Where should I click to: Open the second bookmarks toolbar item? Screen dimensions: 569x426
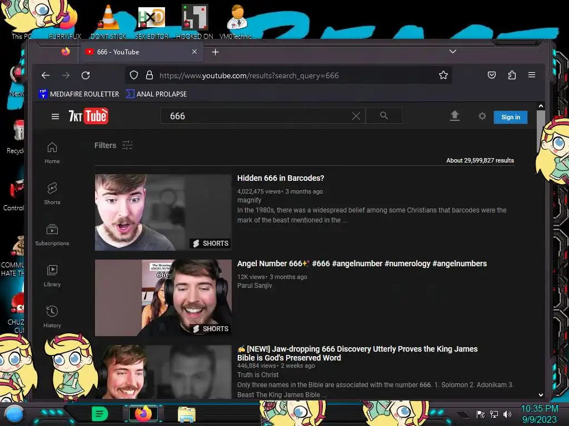click(156, 94)
